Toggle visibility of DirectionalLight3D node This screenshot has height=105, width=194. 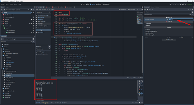34,17
